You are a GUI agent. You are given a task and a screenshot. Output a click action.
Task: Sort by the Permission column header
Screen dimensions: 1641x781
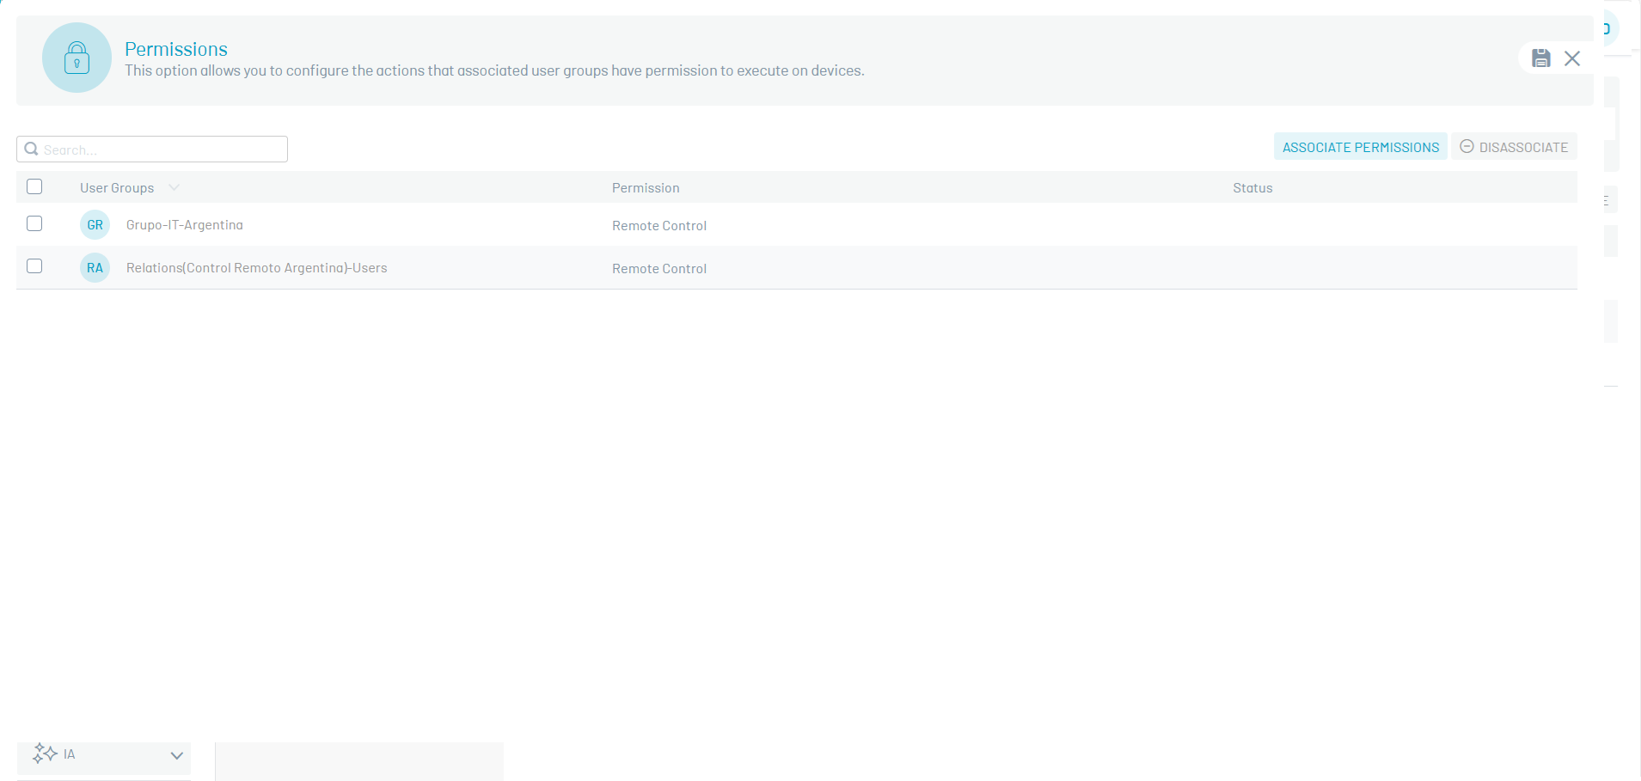tap(645, 188)
